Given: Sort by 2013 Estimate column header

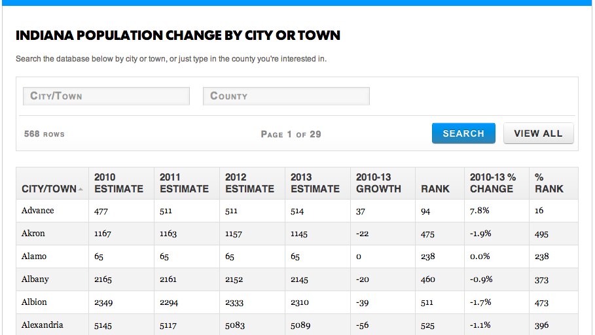Looking at the screenshot, I should pos(317,183).
